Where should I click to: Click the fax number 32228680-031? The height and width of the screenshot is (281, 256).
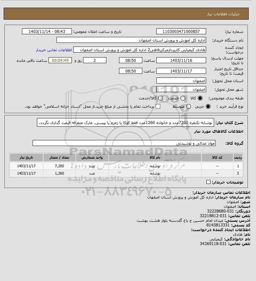220,211
